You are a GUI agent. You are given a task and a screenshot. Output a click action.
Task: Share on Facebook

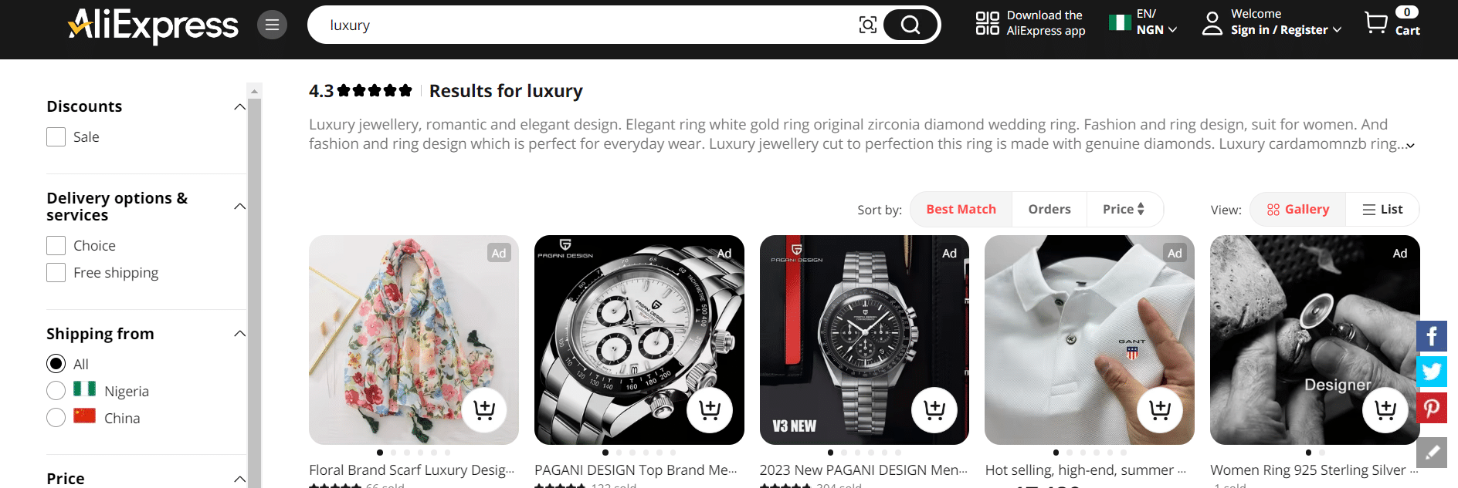(1431, 336)
